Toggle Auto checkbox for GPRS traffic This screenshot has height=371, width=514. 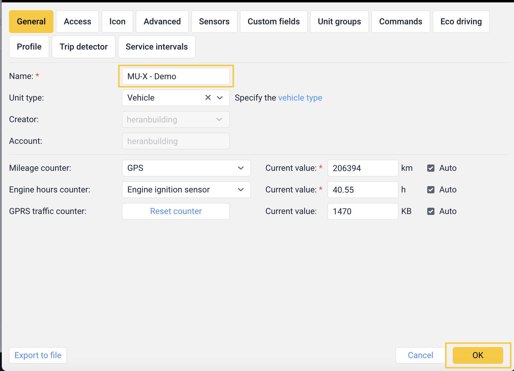pos(431,211)
